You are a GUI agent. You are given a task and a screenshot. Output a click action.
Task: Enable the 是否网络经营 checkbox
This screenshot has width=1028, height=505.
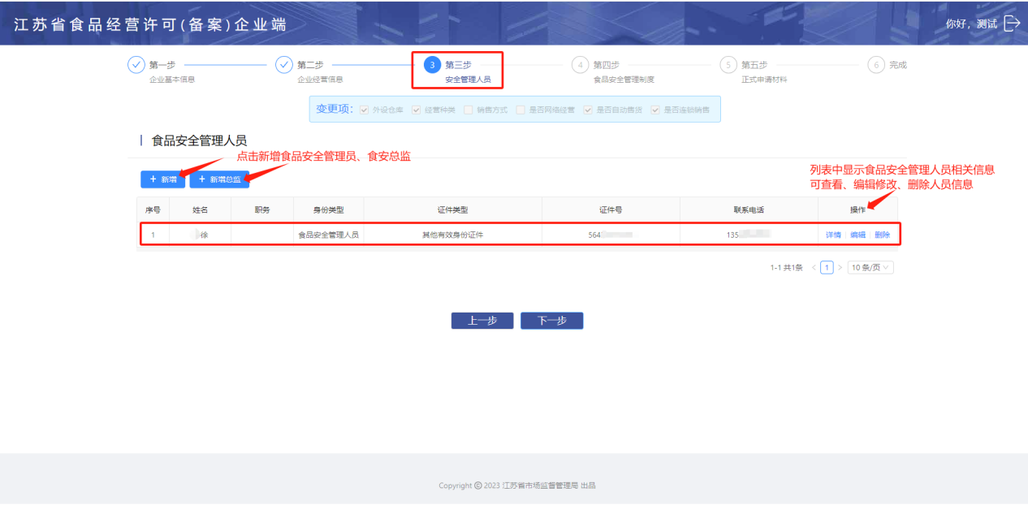(x=520, y=110)
